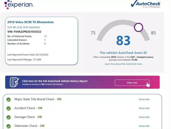Click the large 83 score number
The width and height of the screenshot is (171, 129).
pyautogui.click(x=123, y=41)
